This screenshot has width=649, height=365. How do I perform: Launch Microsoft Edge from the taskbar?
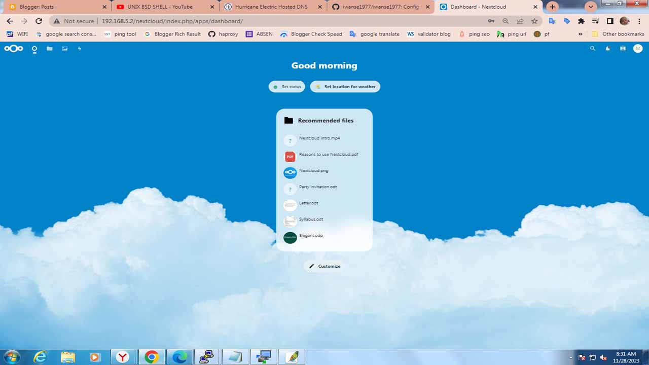[179, 356]
